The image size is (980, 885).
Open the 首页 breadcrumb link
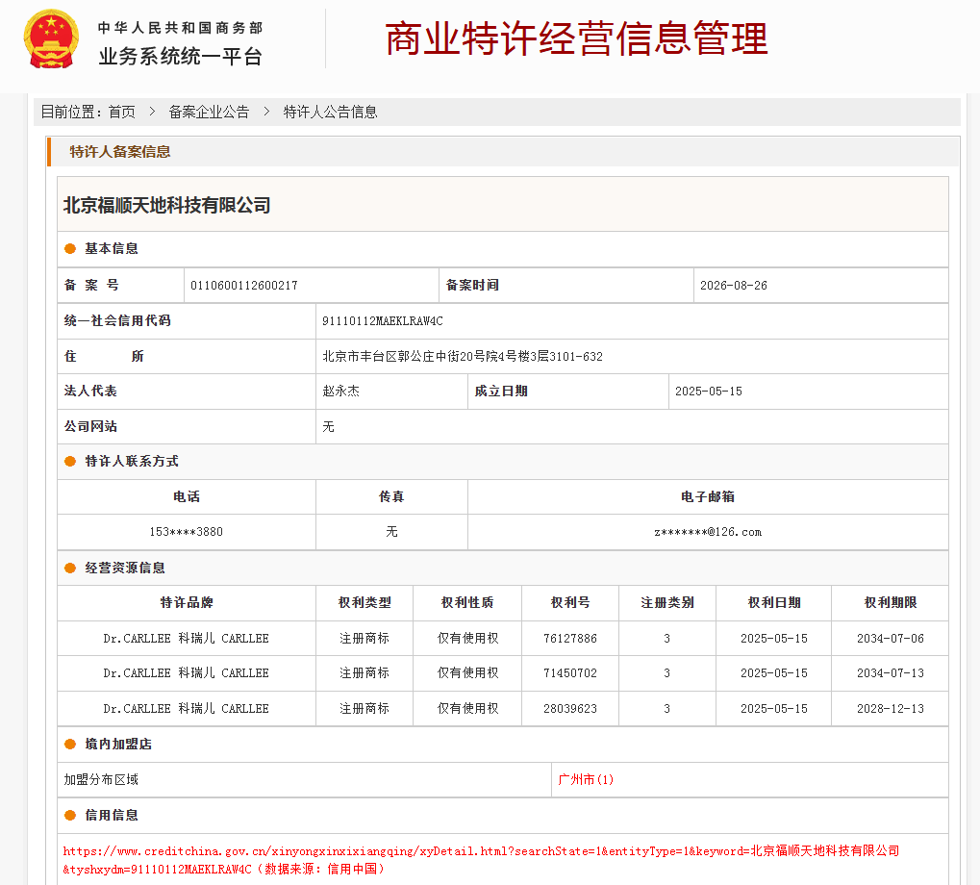pos(122,112)
